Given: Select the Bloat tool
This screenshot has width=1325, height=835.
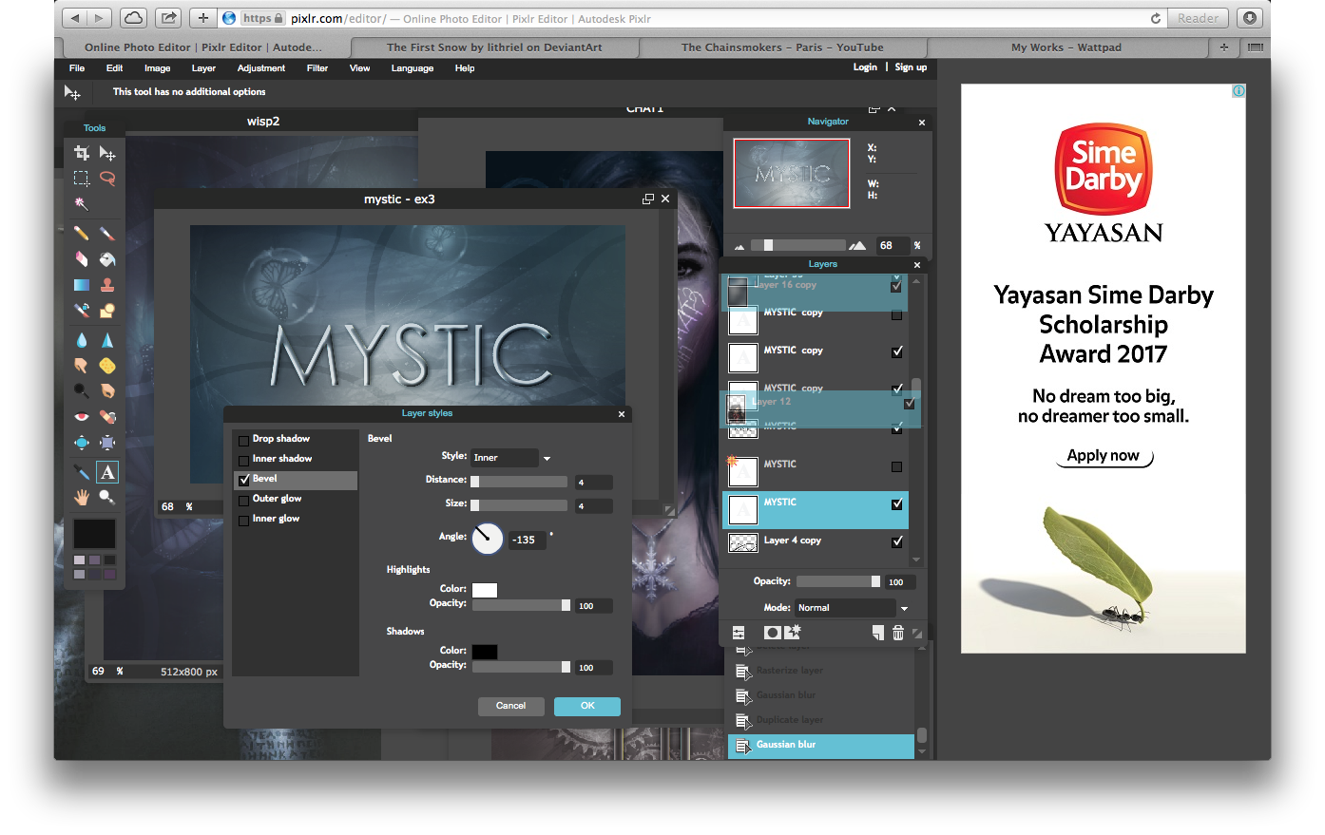Looking at the screenshot, I should click(82, 443).
